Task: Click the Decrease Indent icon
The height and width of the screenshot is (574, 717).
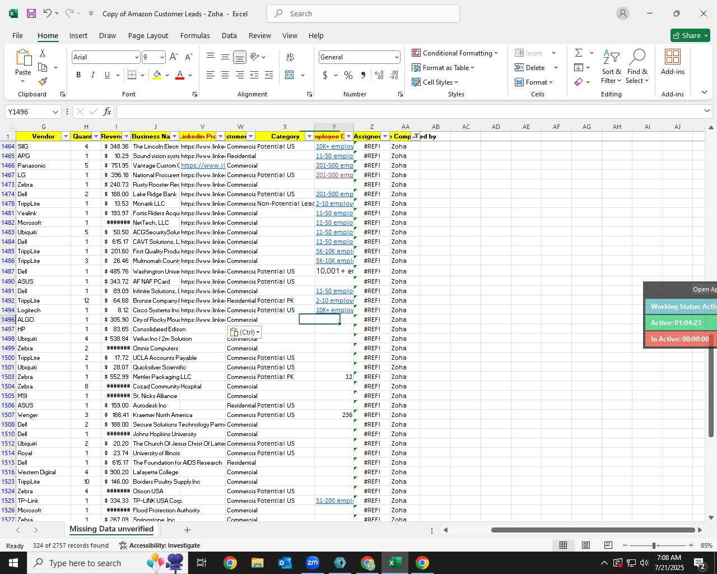Action: (254, 75)
